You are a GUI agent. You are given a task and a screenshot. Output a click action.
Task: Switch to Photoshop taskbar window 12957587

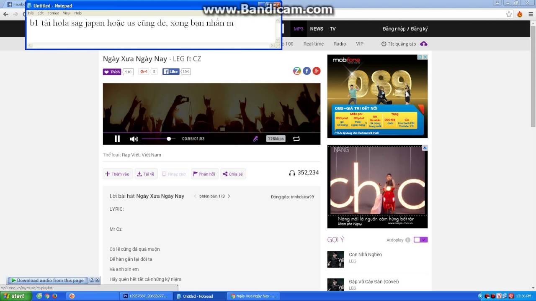146,296
